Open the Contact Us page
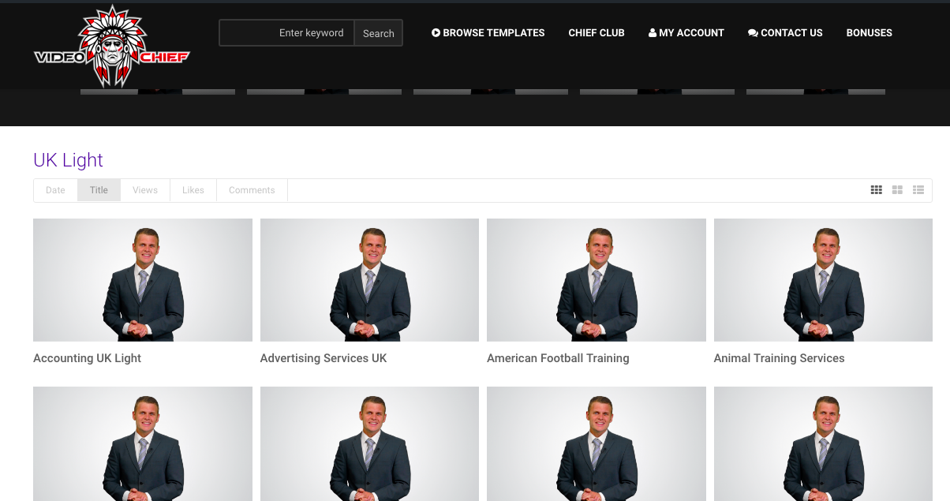The width and height of the screenshot is (950, 501). click(x=785, y=33)
